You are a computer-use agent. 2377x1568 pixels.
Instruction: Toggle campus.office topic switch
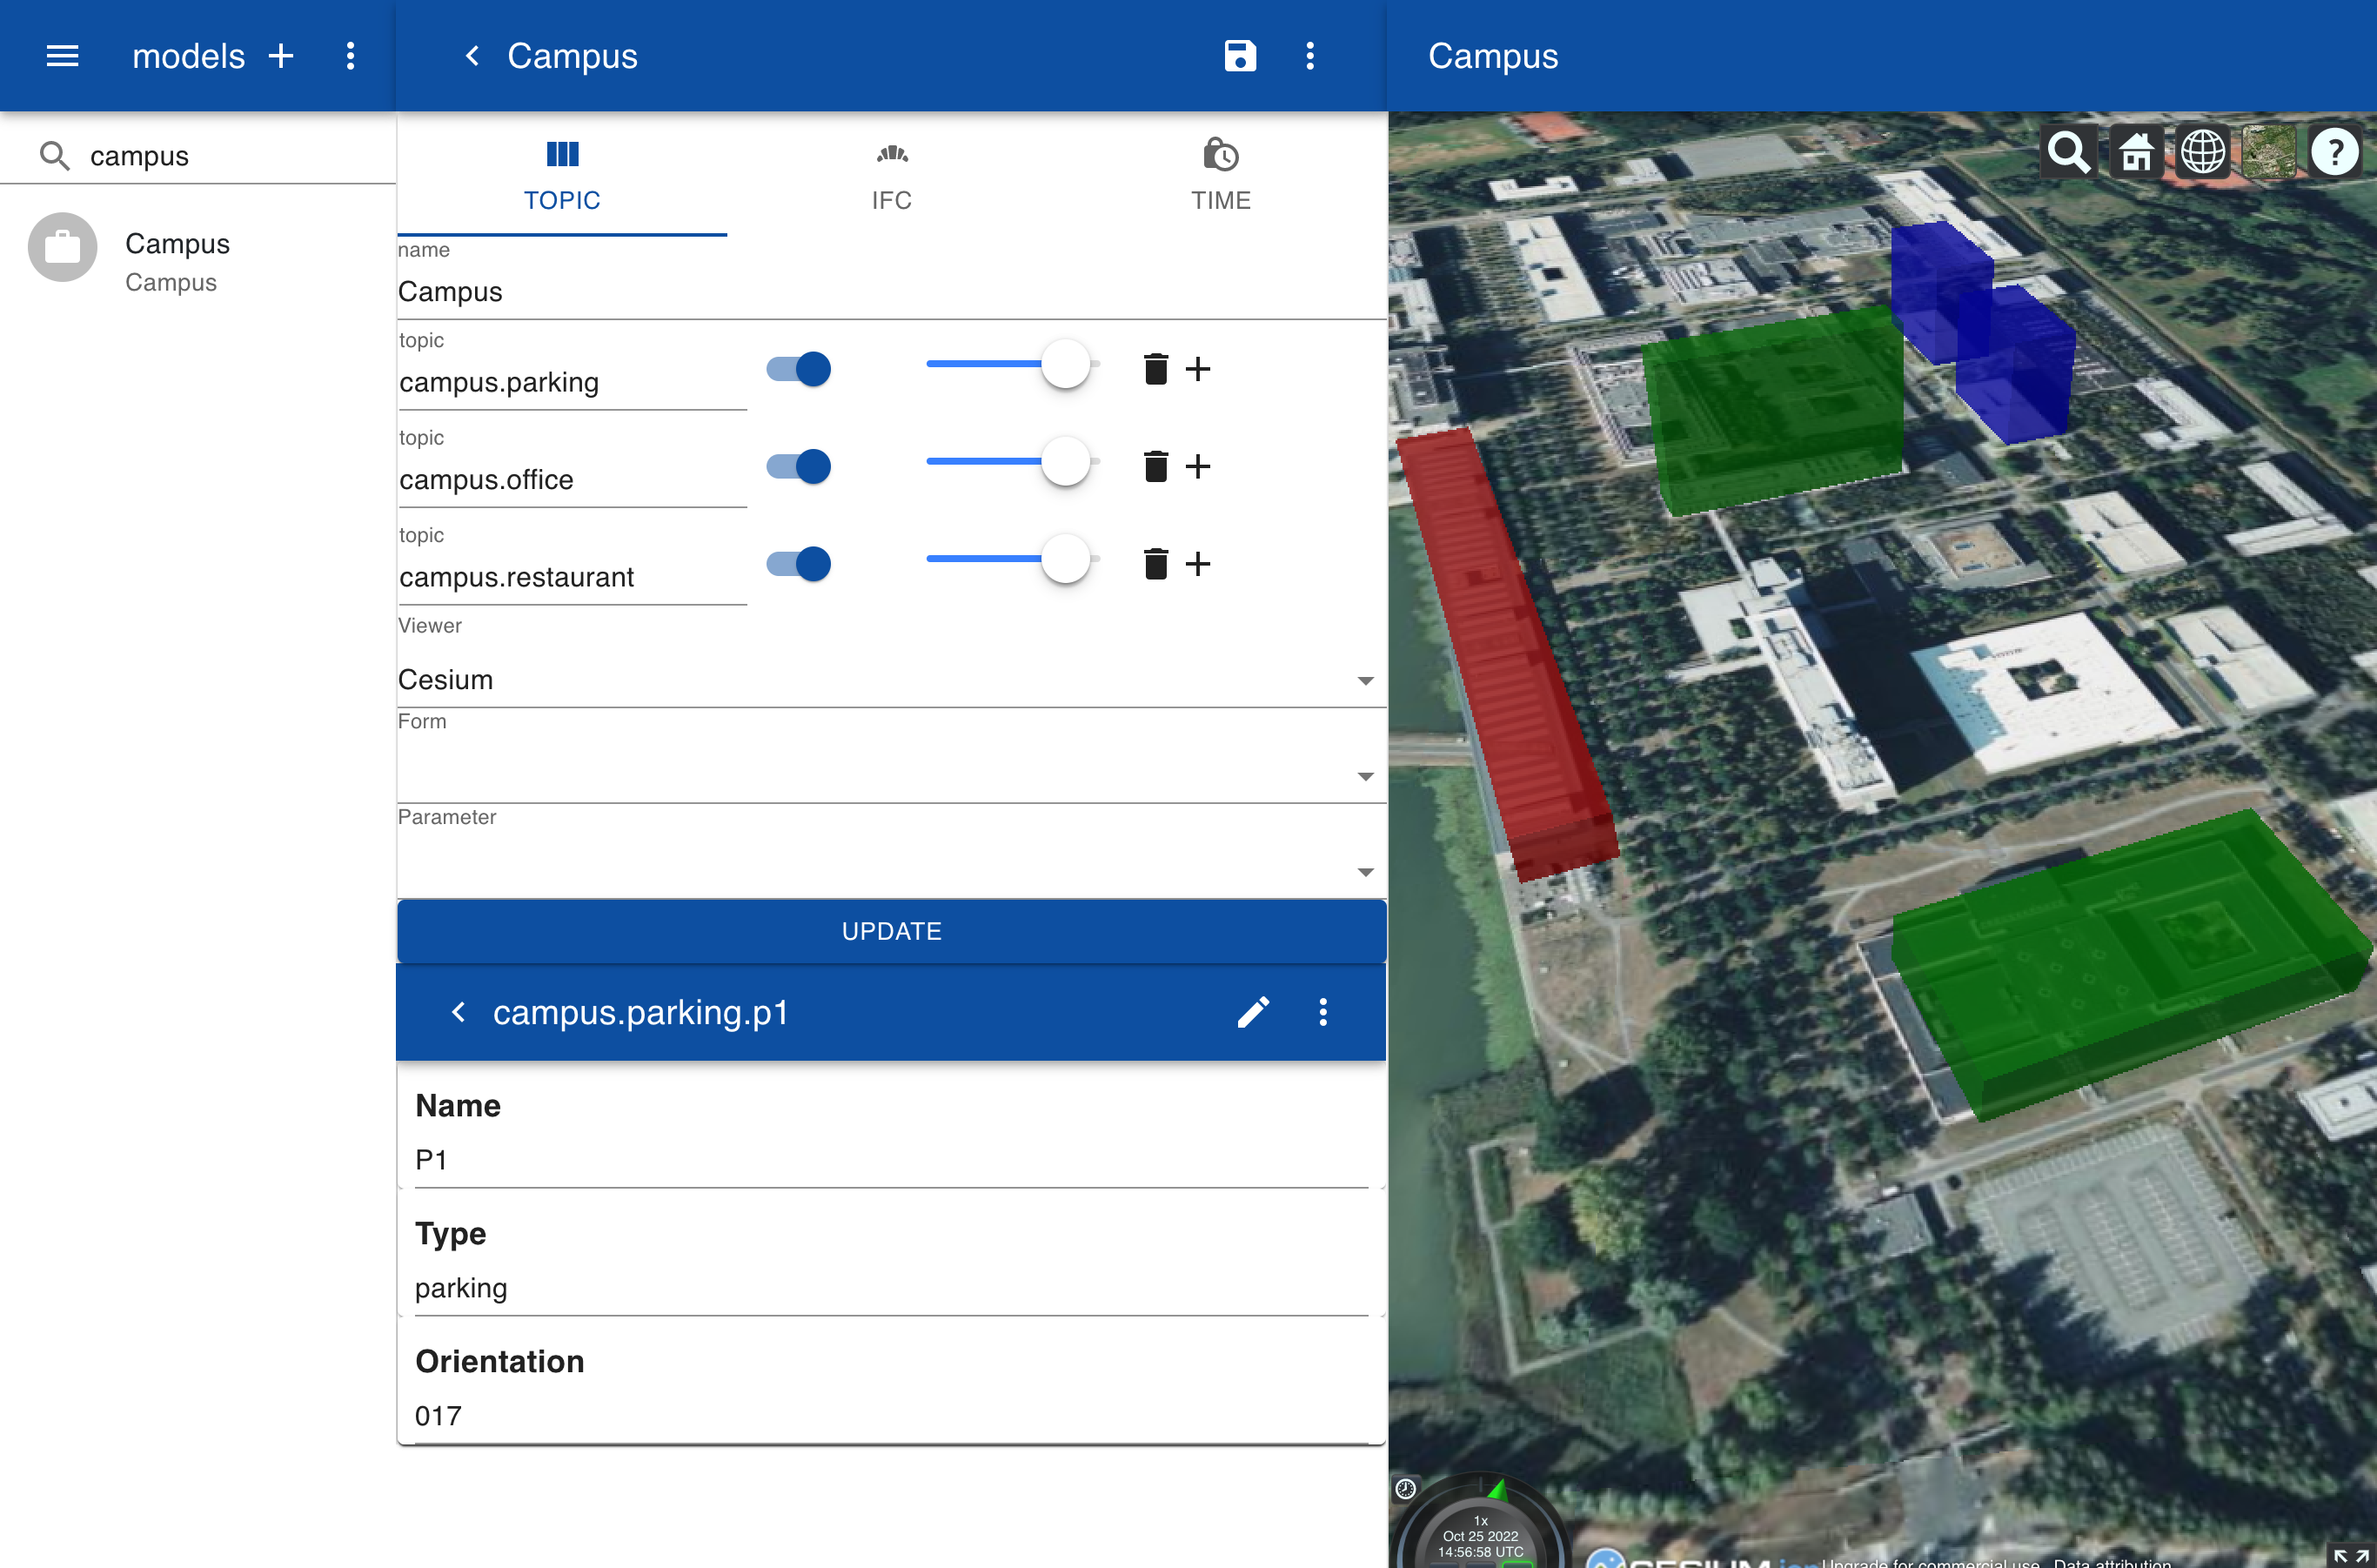click(798, 467)
